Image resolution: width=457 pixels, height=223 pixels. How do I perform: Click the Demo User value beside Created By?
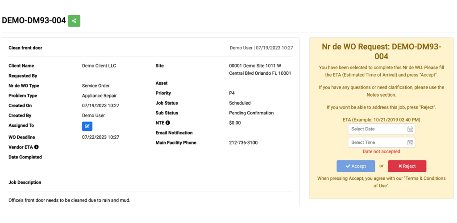coord(93,115)
